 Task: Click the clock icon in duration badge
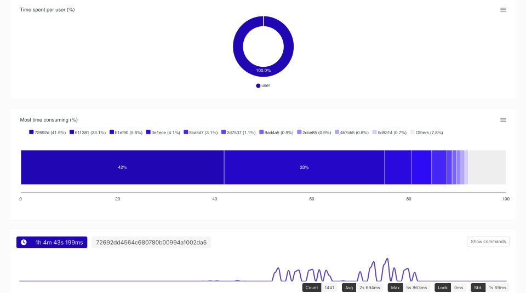click(x=24, y=243)
